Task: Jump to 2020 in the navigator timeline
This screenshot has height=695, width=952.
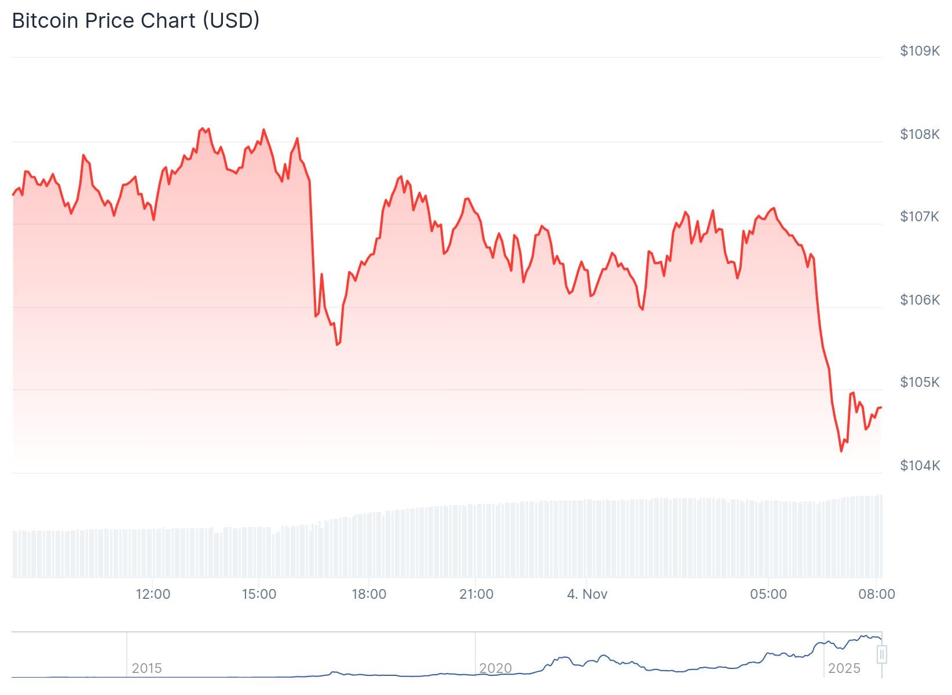Action: [x=496, y=668]
